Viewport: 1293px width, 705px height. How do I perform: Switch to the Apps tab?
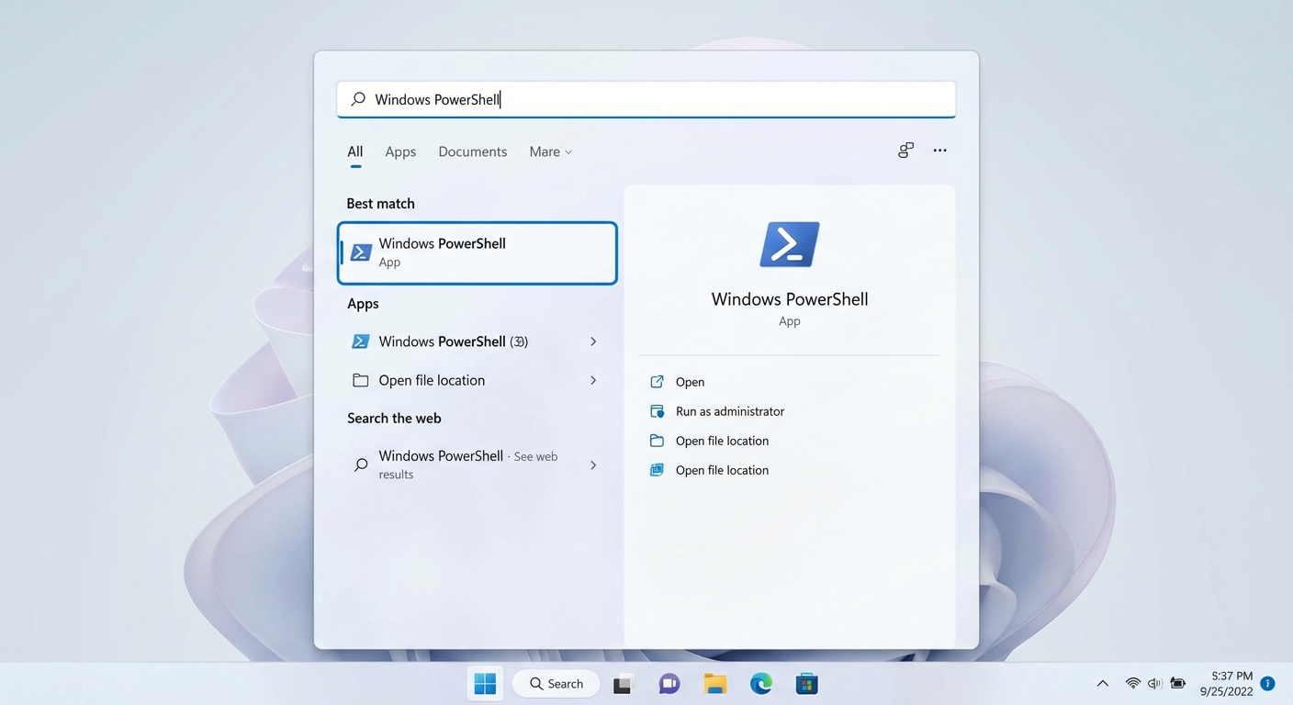pyautogui.click(x=400, y=151)
